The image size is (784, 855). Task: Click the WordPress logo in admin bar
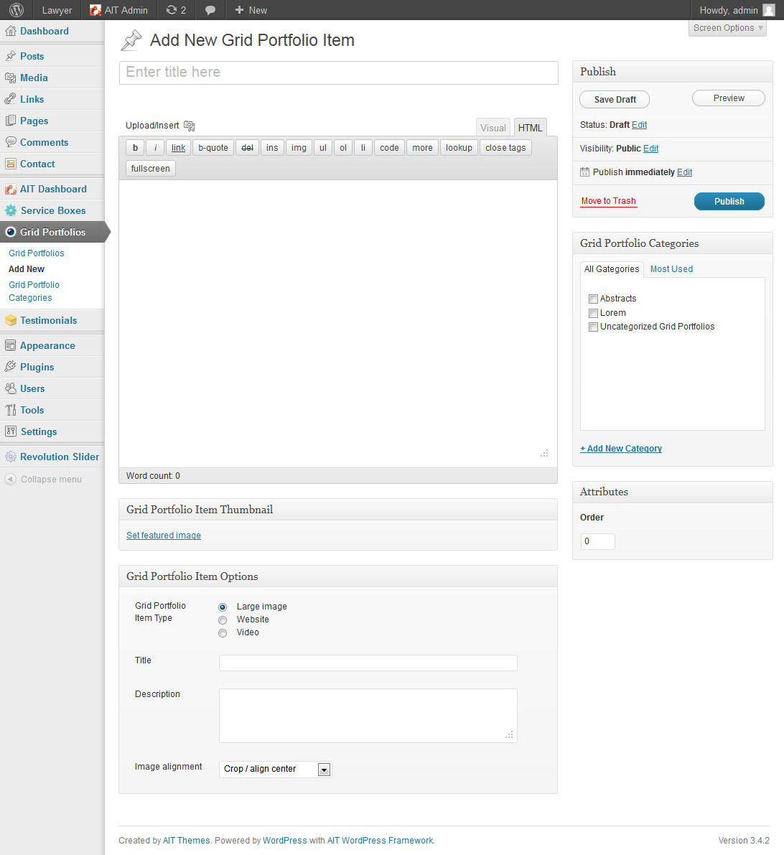tap(17, 10)
